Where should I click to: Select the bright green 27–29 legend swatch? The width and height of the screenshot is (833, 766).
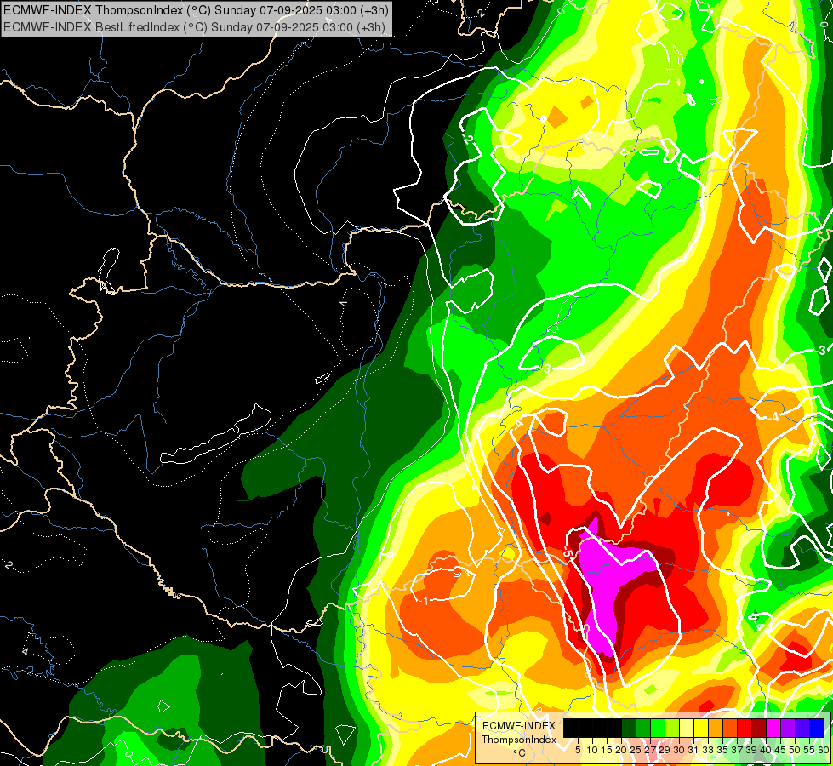coord(658,728)
